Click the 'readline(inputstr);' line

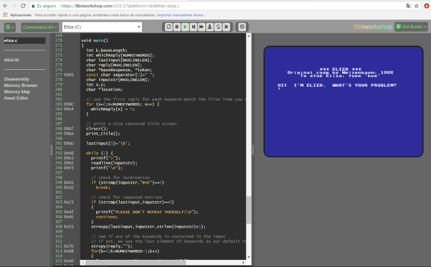(x=114, y=163)
